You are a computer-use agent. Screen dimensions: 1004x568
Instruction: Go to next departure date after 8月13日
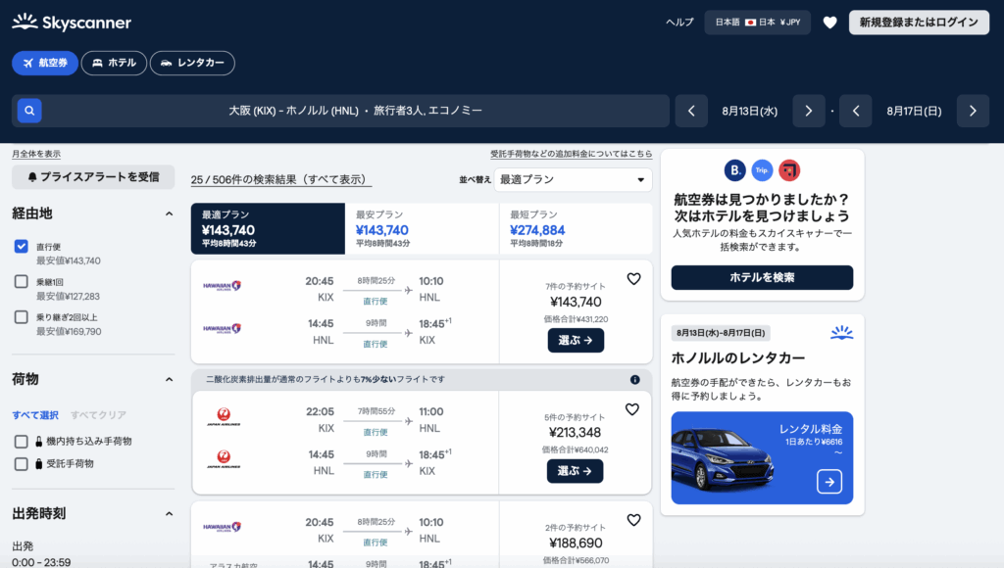point(808,111)
